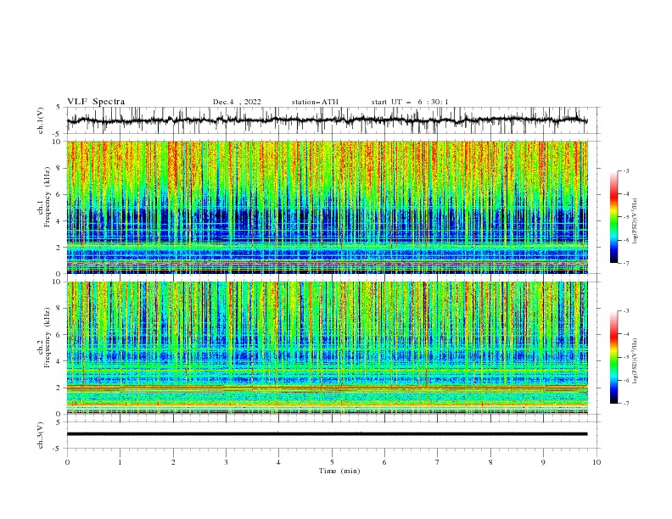Click the time axis tick label 0
This screenshot has height=519, width=672.
(x=67, y=462)
